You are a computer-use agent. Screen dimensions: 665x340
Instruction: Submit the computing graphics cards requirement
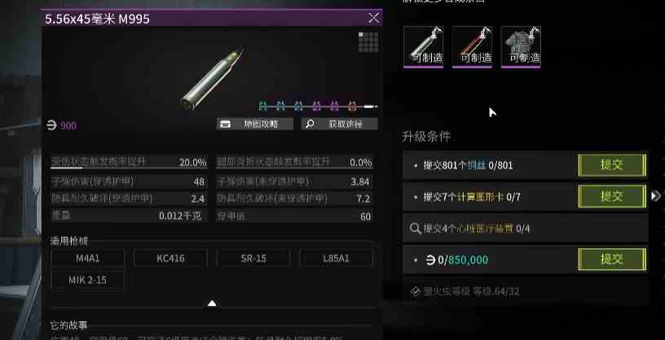(612, 197)
